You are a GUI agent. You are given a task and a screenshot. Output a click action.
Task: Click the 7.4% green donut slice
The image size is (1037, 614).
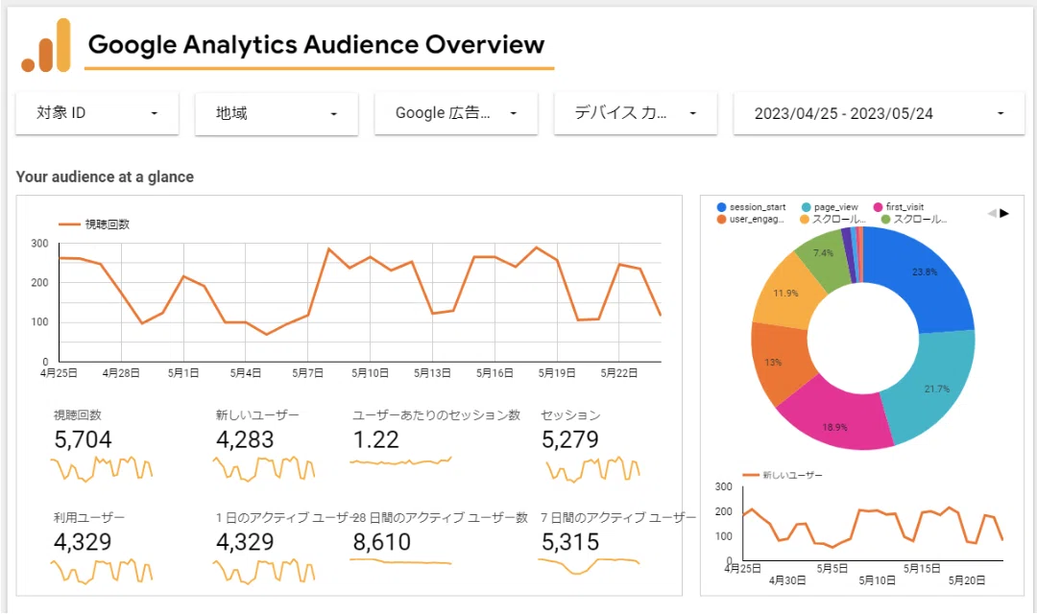[824, 260]
